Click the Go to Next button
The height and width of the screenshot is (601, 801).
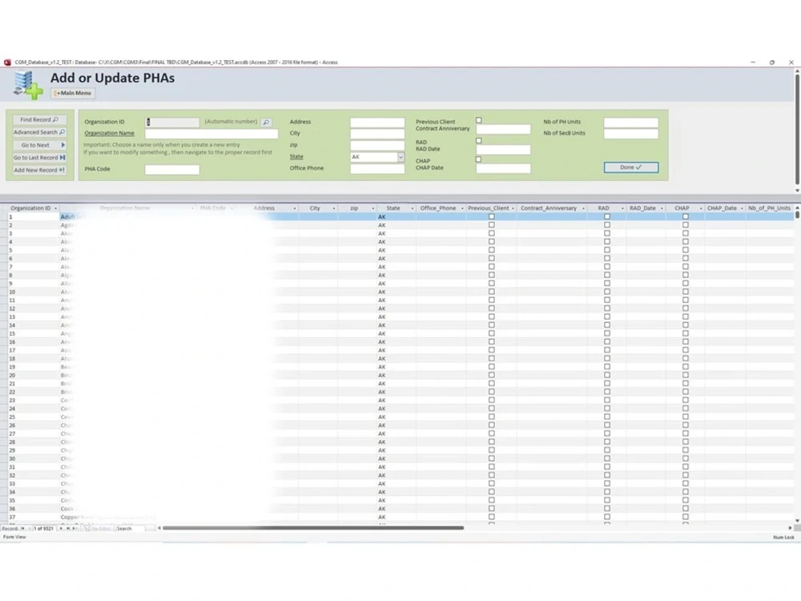pyautogui.click(x=38, y=145)
